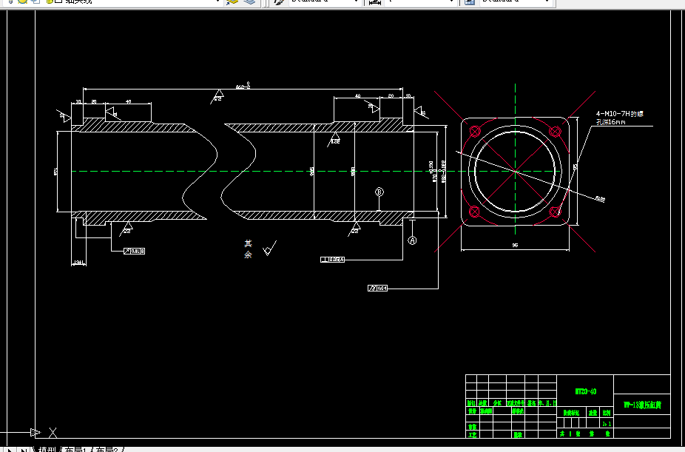Select datum circle B

point(379,192)
